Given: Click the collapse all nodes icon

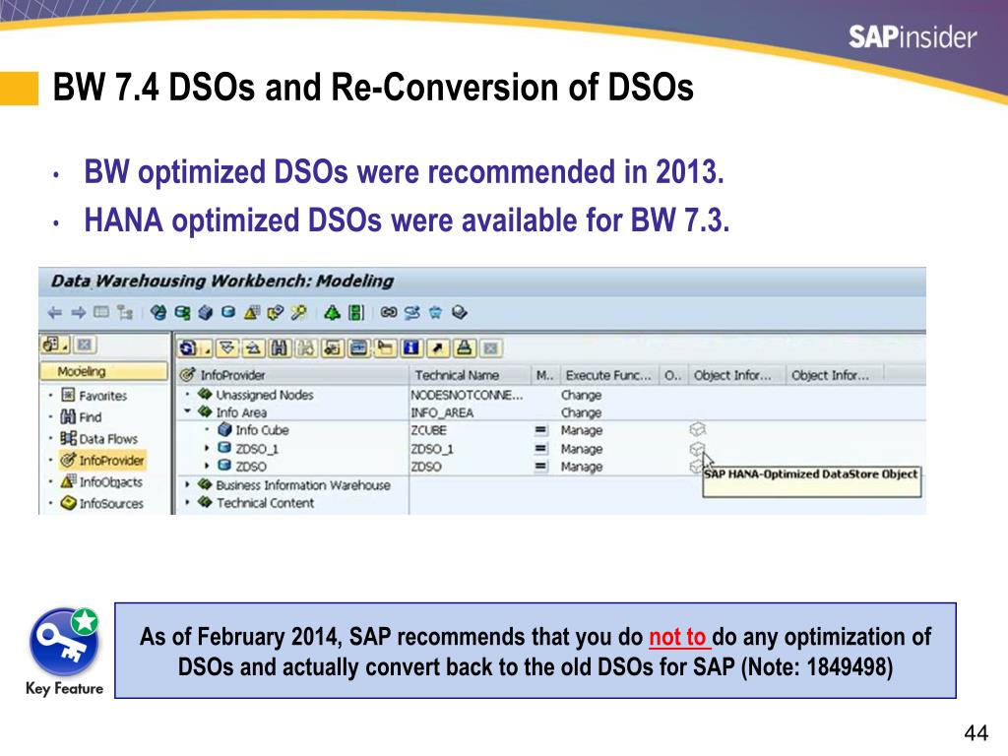Looking at the screenshot, I should [253, 348].
